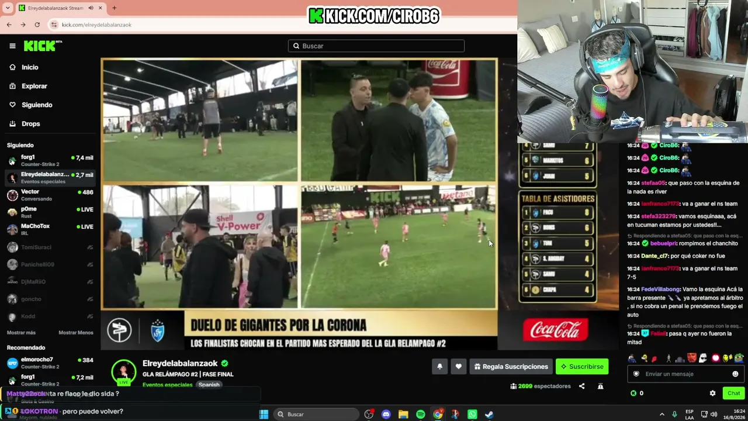Viewport: 748px width, 421px height.
Task: Open offline channel TomiSuraci
Action: (50, 247)
